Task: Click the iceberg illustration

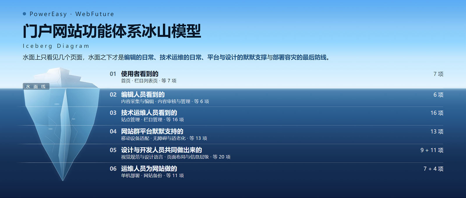Action: tap(61, 125)
